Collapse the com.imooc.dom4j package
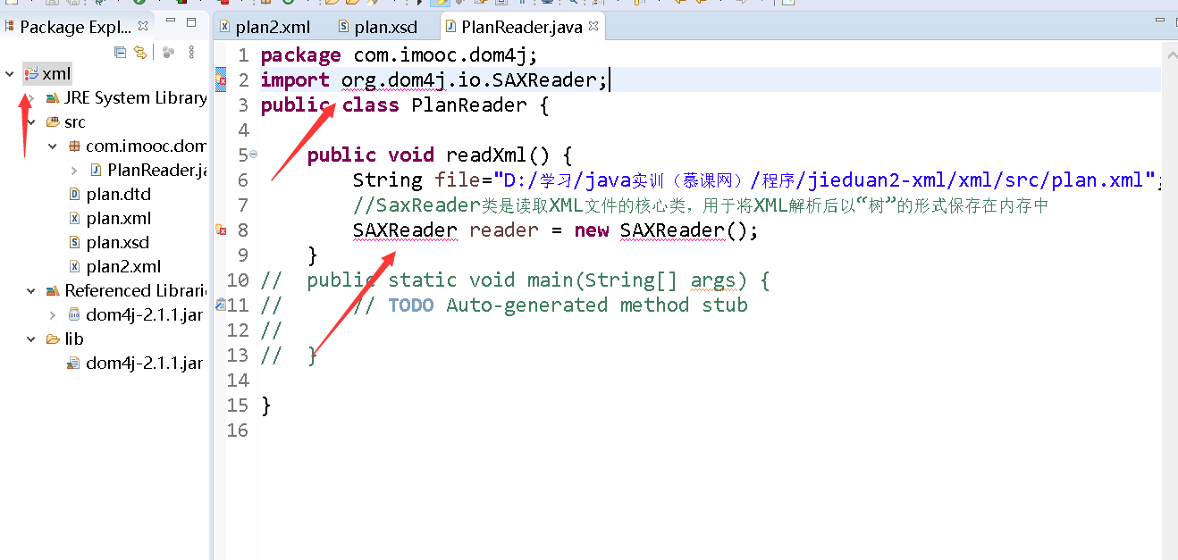 coord(52,146)
